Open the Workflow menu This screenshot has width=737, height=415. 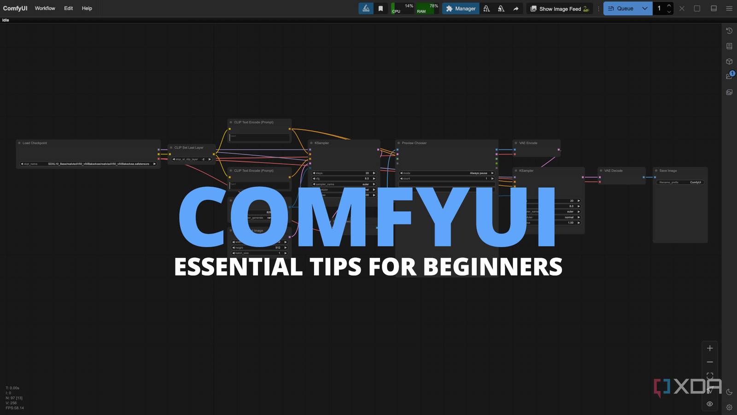click(45, 8)
